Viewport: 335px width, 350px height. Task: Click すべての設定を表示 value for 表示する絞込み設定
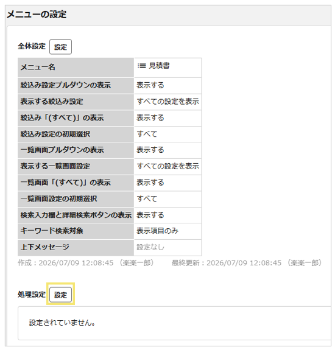(167, 102)
